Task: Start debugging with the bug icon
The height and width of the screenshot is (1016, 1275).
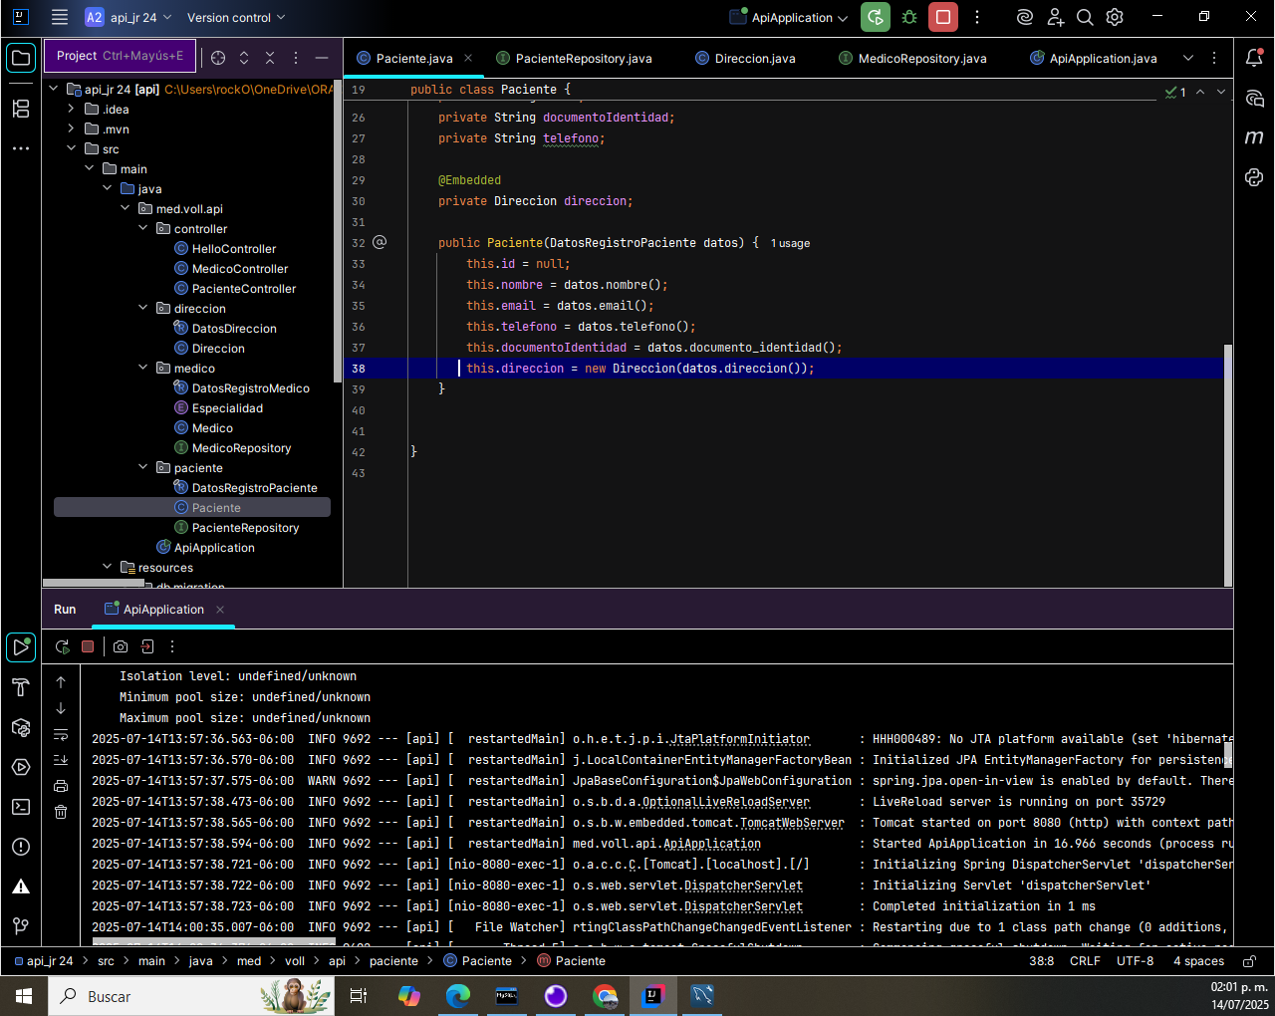Action: (x=909, y=17)
